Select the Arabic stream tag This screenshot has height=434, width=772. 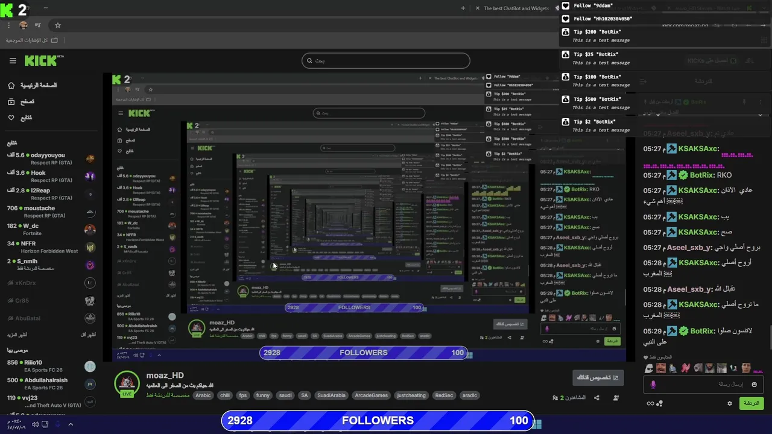coord(203,395)
